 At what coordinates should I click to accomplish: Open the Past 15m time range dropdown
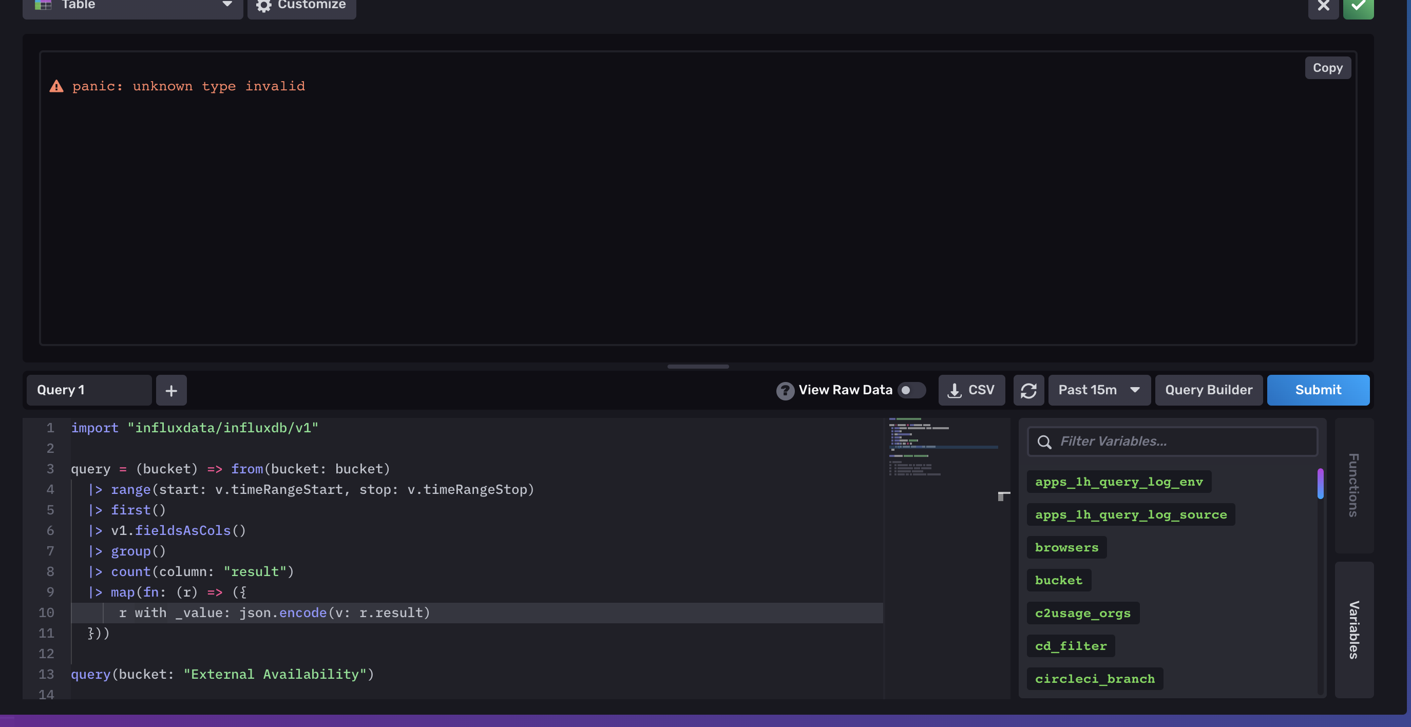[1099, 390]
